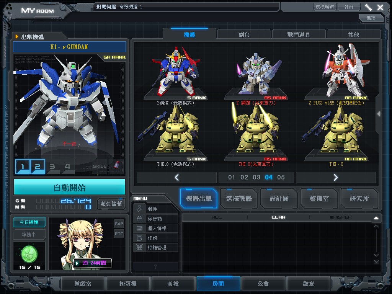Go to 扭蛋機 capsule machine
This screenshot has width=392, height=294.
128,284
